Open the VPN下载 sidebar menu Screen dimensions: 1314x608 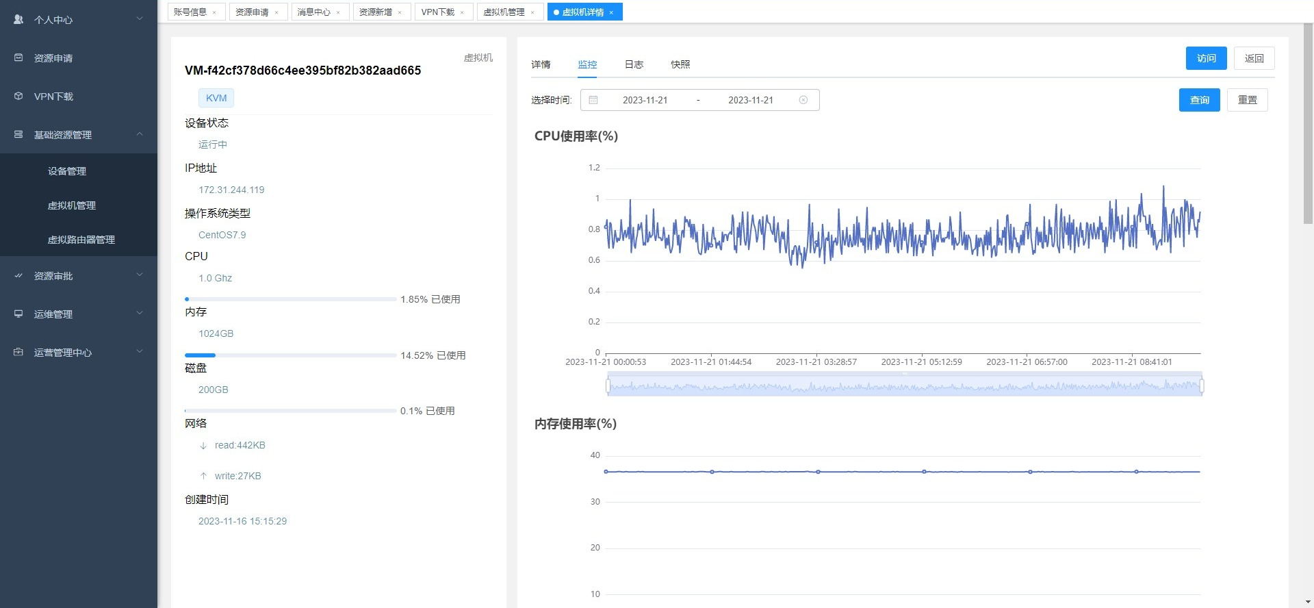[79, 96]
